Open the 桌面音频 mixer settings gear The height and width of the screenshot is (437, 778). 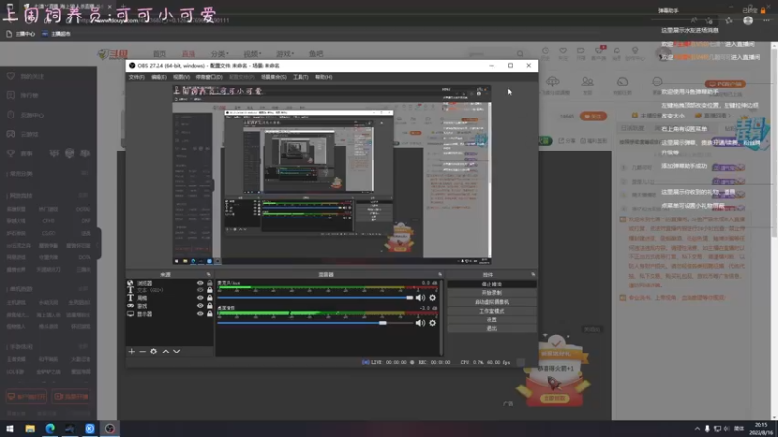pyautogui.click(x=432, y=323)
